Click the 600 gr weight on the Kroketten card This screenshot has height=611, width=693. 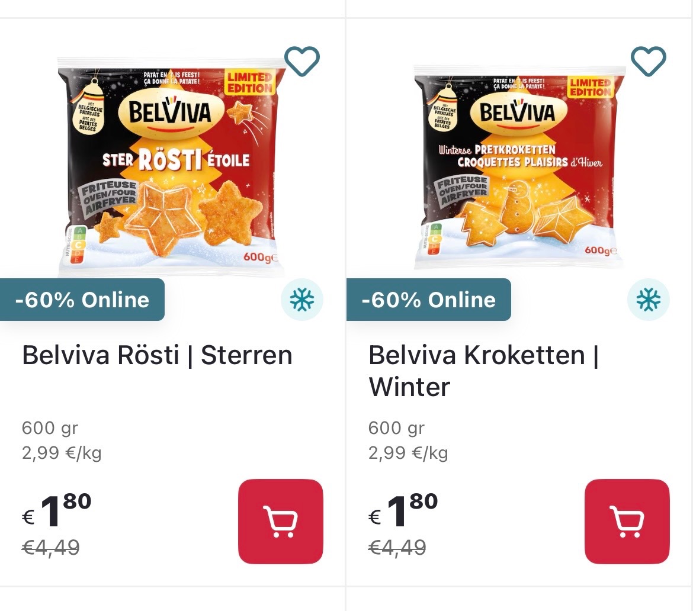[x=396, y=427]
